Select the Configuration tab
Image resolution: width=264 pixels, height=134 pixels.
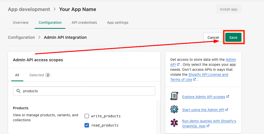point(50,22)
